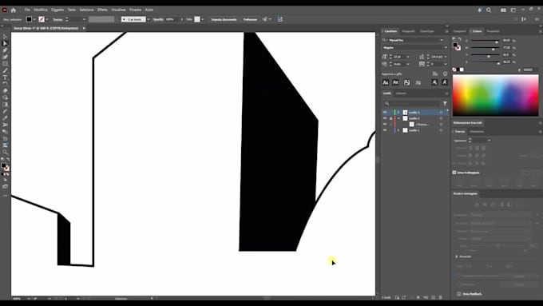Open the File menu
The image size is (543, 306).
tap(27, 10)
